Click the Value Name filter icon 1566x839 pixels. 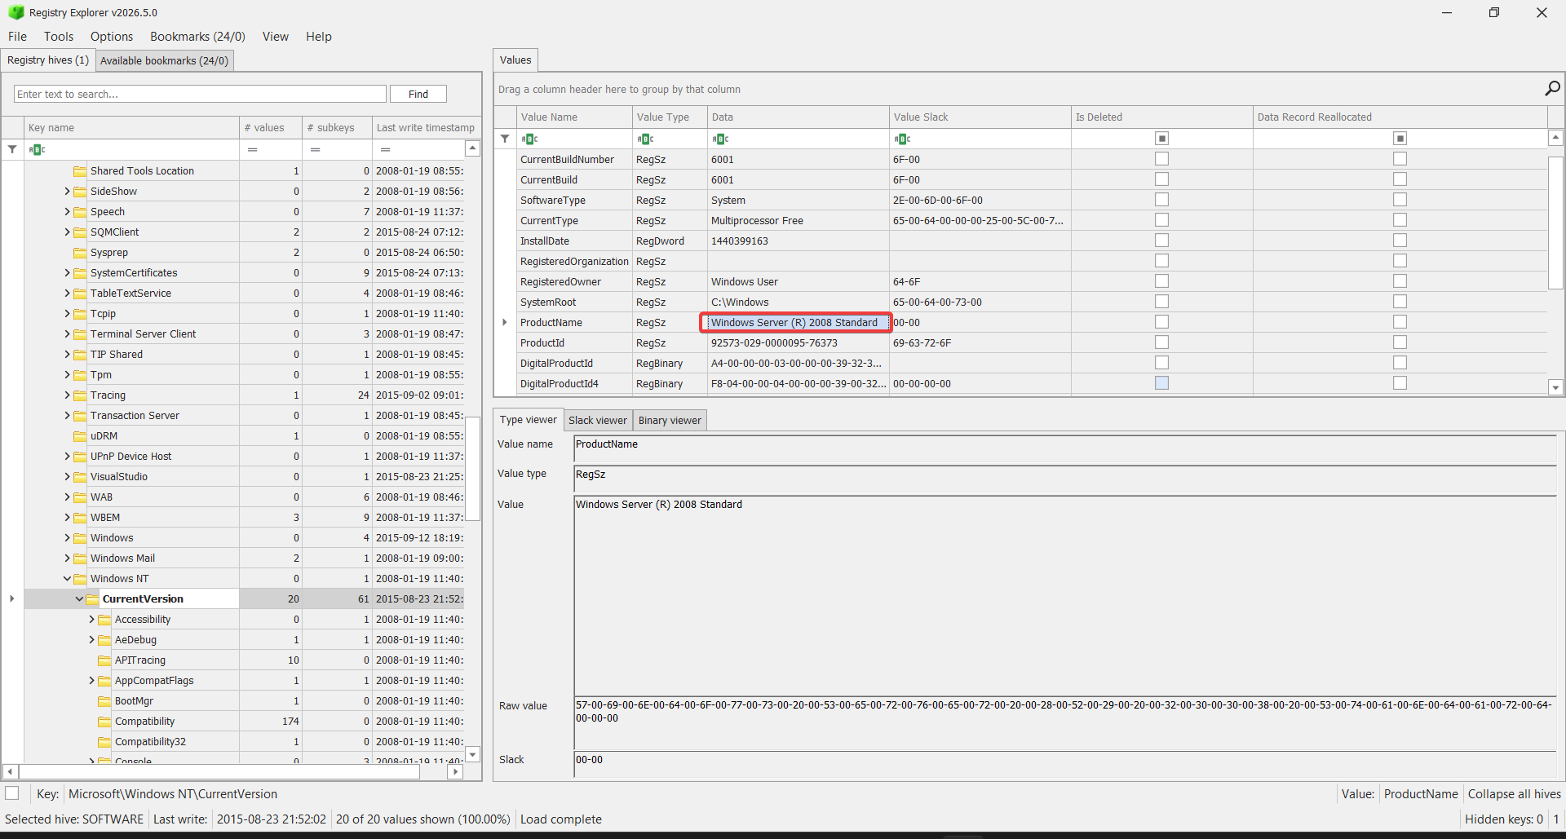tap(530, 139)
